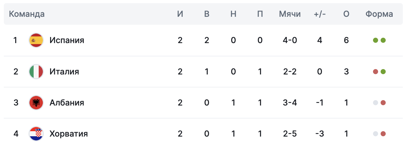Sort table by Команда column header
This screenshot has height=154, width=406.
pyautogui.click(x=27, y=14)
